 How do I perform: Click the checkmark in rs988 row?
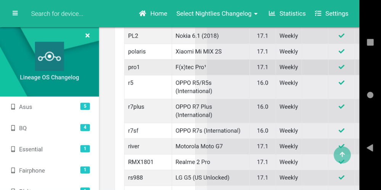coord(341,177)
